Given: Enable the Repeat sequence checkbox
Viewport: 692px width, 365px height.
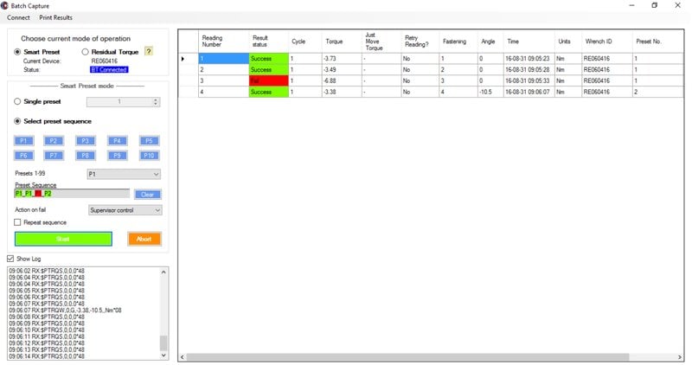Looking at the screenshot, I should (19, 222).
